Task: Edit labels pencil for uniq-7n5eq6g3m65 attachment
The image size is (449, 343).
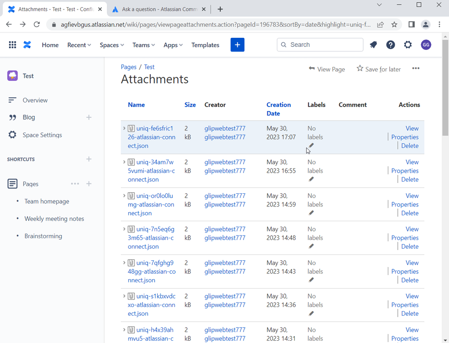Action: click(311, 246)
